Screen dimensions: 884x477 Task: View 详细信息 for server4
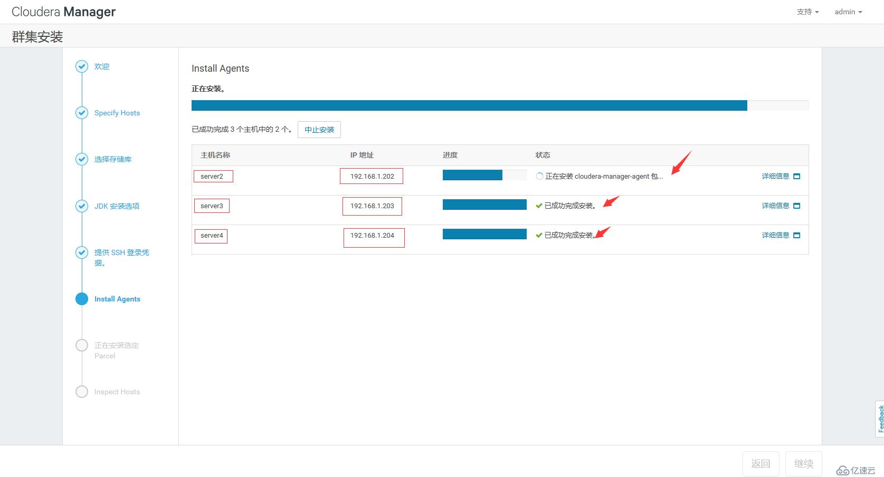[776, 236]
